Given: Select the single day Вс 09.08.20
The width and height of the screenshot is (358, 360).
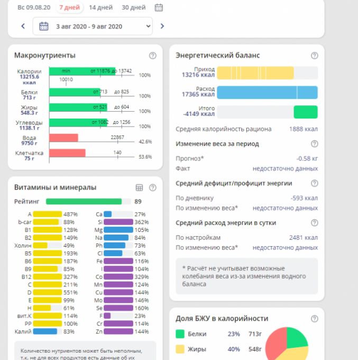Looking at the screenshot, I should tap(34, 7).
